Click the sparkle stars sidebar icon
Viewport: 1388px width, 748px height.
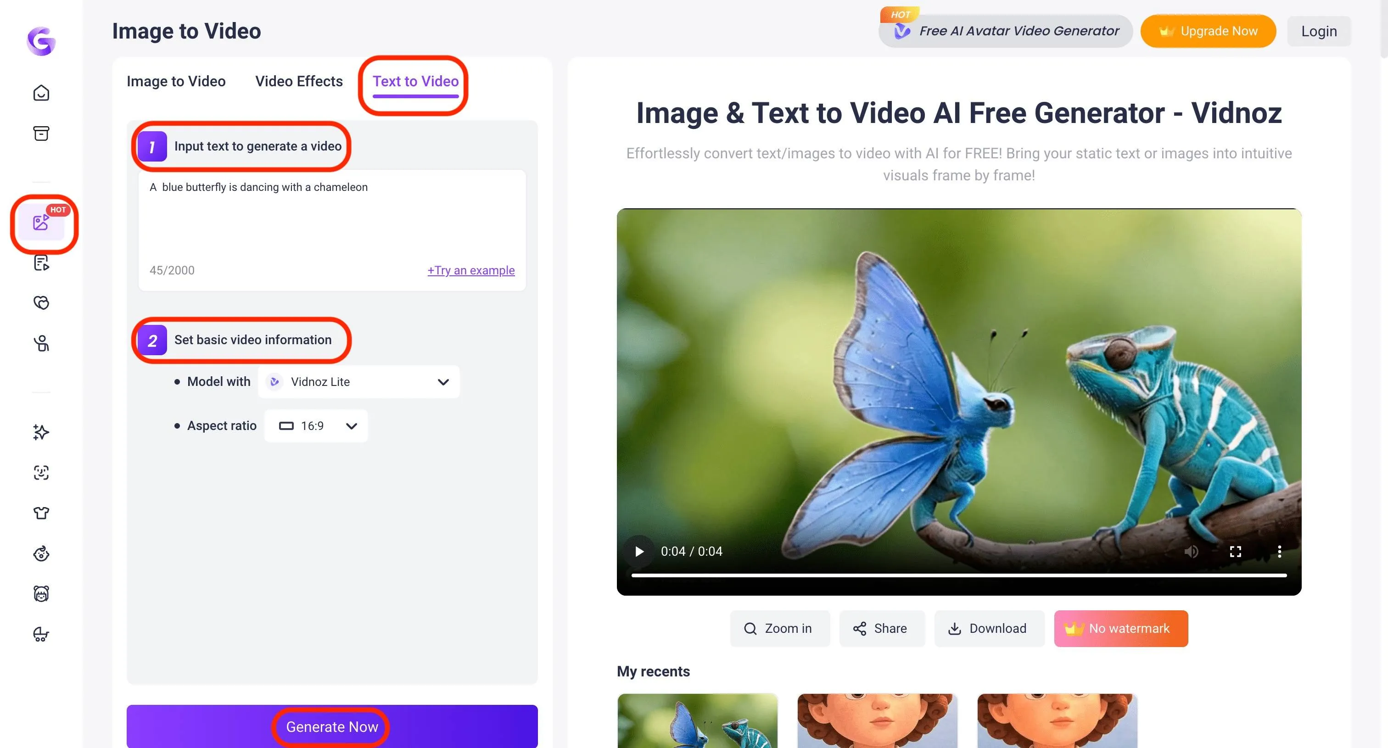pos(41,432)
